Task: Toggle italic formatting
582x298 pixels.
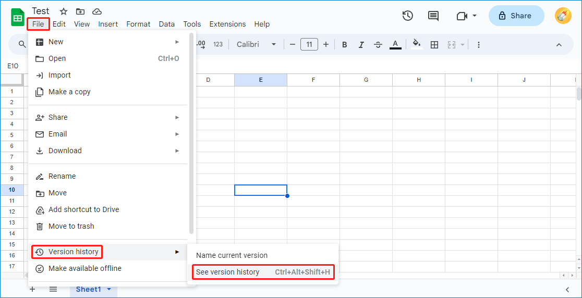Action: 361,45
